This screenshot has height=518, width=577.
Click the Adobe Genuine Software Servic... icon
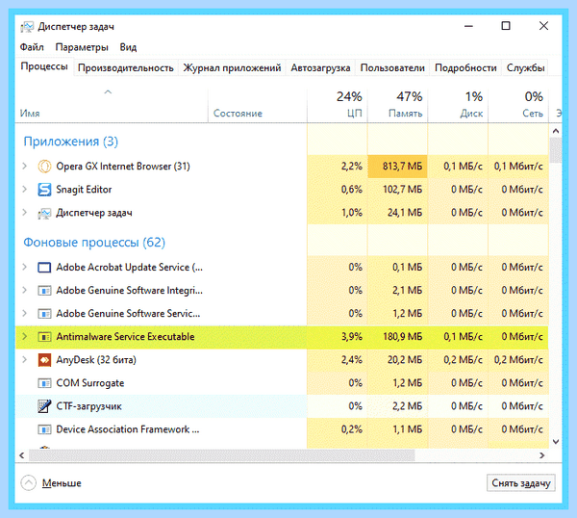(x=44, y=314)
